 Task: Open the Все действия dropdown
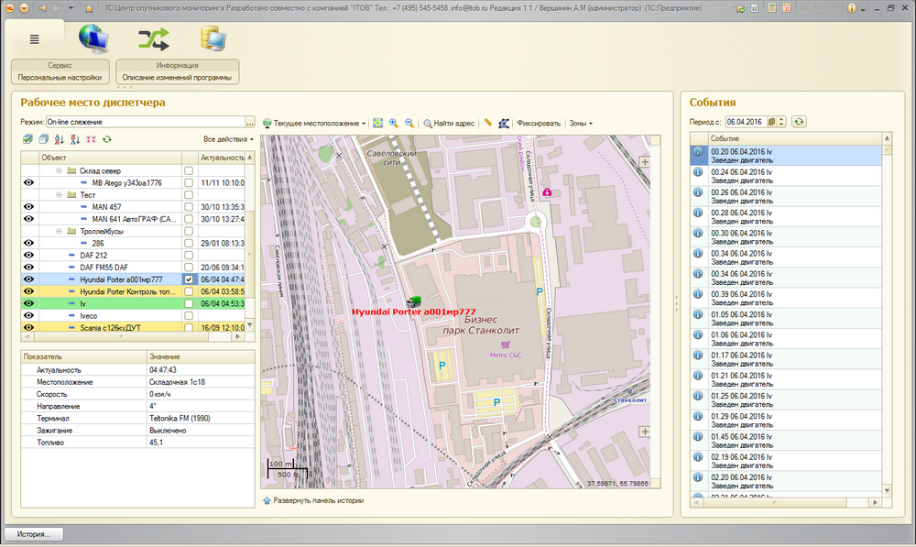coord(228,139)
